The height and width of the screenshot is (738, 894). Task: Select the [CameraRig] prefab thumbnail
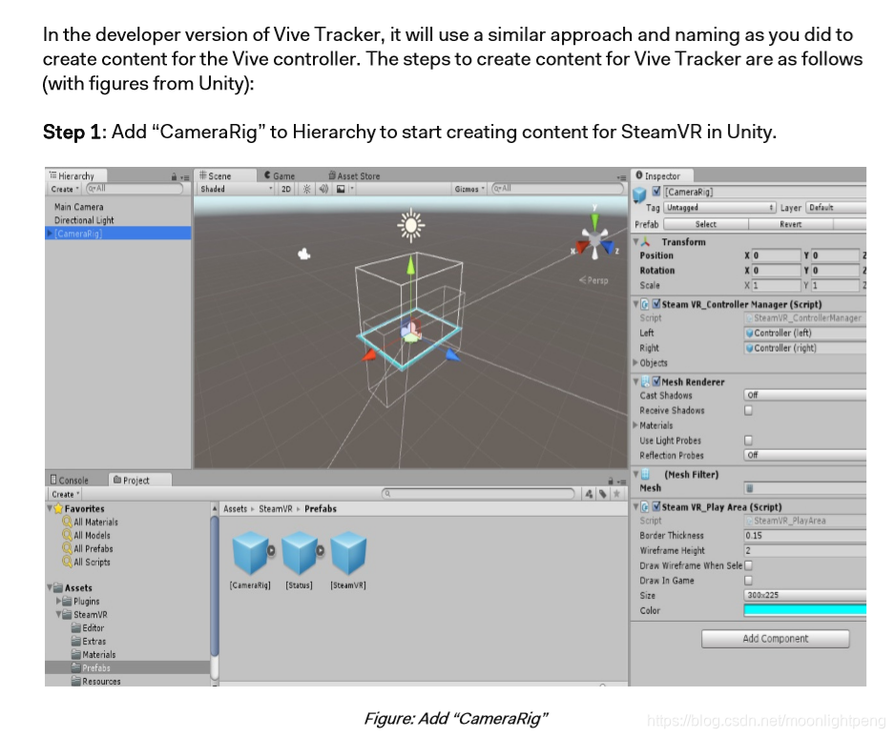click(x=250, y=552)
